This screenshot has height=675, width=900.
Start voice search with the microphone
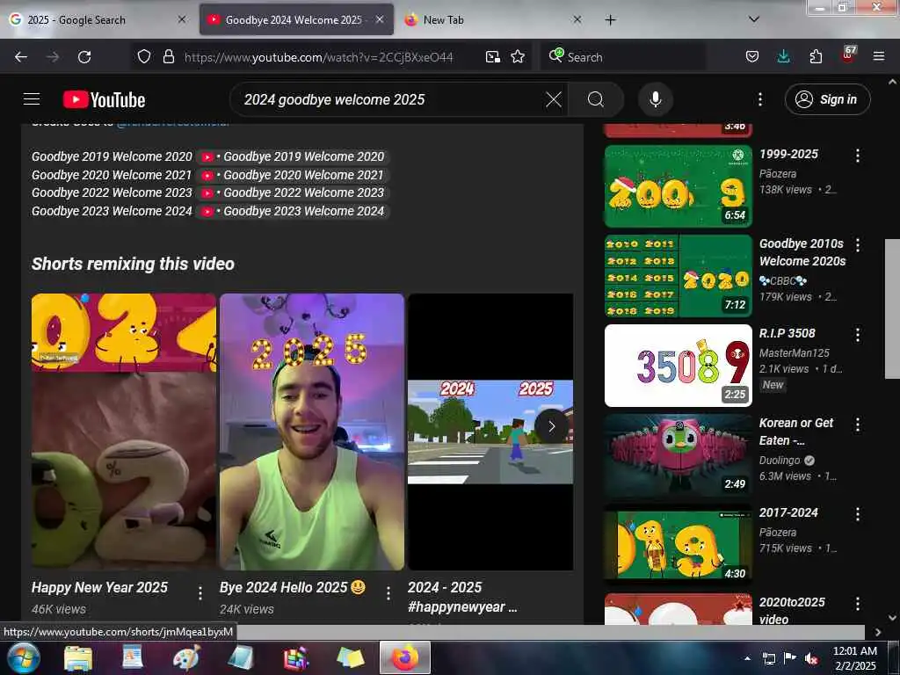coord(655,100)
